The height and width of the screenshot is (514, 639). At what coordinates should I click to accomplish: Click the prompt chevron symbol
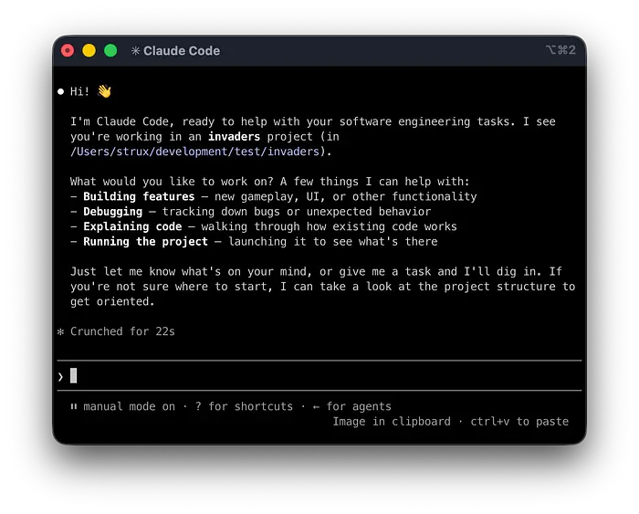click(60, 377)
